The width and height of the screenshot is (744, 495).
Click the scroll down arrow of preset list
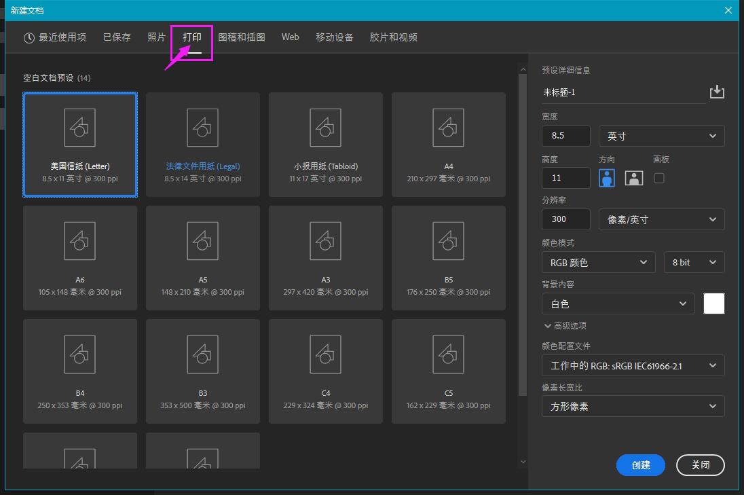tap(523, 462)
